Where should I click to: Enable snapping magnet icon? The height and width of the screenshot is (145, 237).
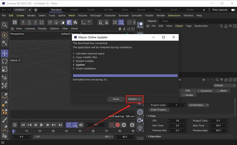click(x=100, y=23)
